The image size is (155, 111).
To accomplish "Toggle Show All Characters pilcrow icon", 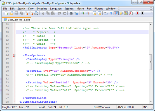I will coord(111,13).
